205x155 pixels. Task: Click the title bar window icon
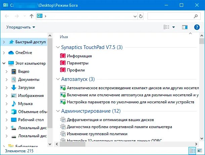6,5
